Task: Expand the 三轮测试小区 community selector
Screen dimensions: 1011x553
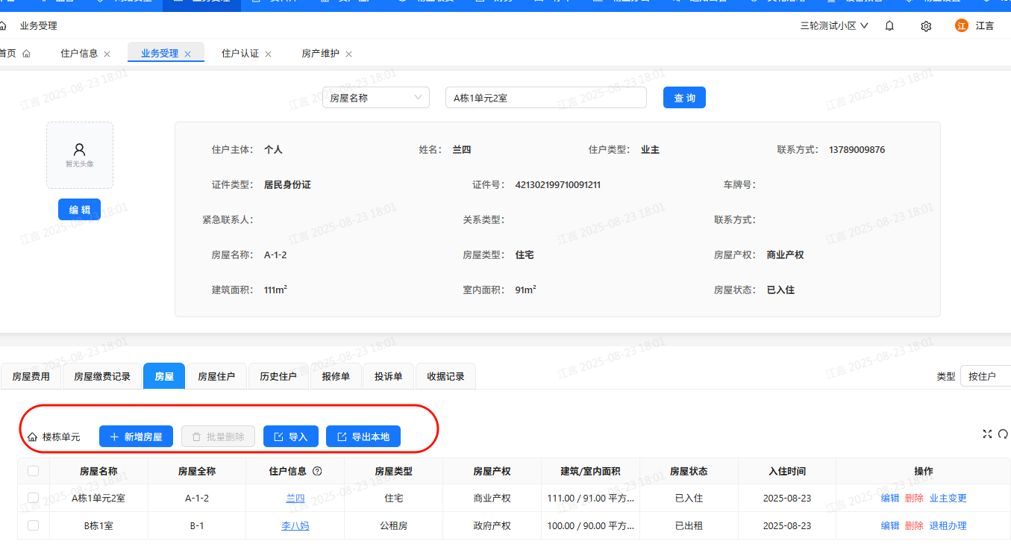Action: (x=834, y=26)
